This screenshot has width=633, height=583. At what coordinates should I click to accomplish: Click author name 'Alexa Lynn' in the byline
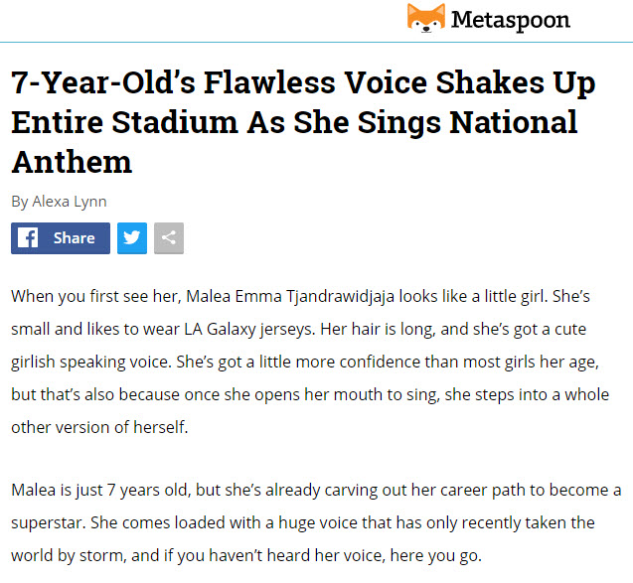(x=70, y=201)
